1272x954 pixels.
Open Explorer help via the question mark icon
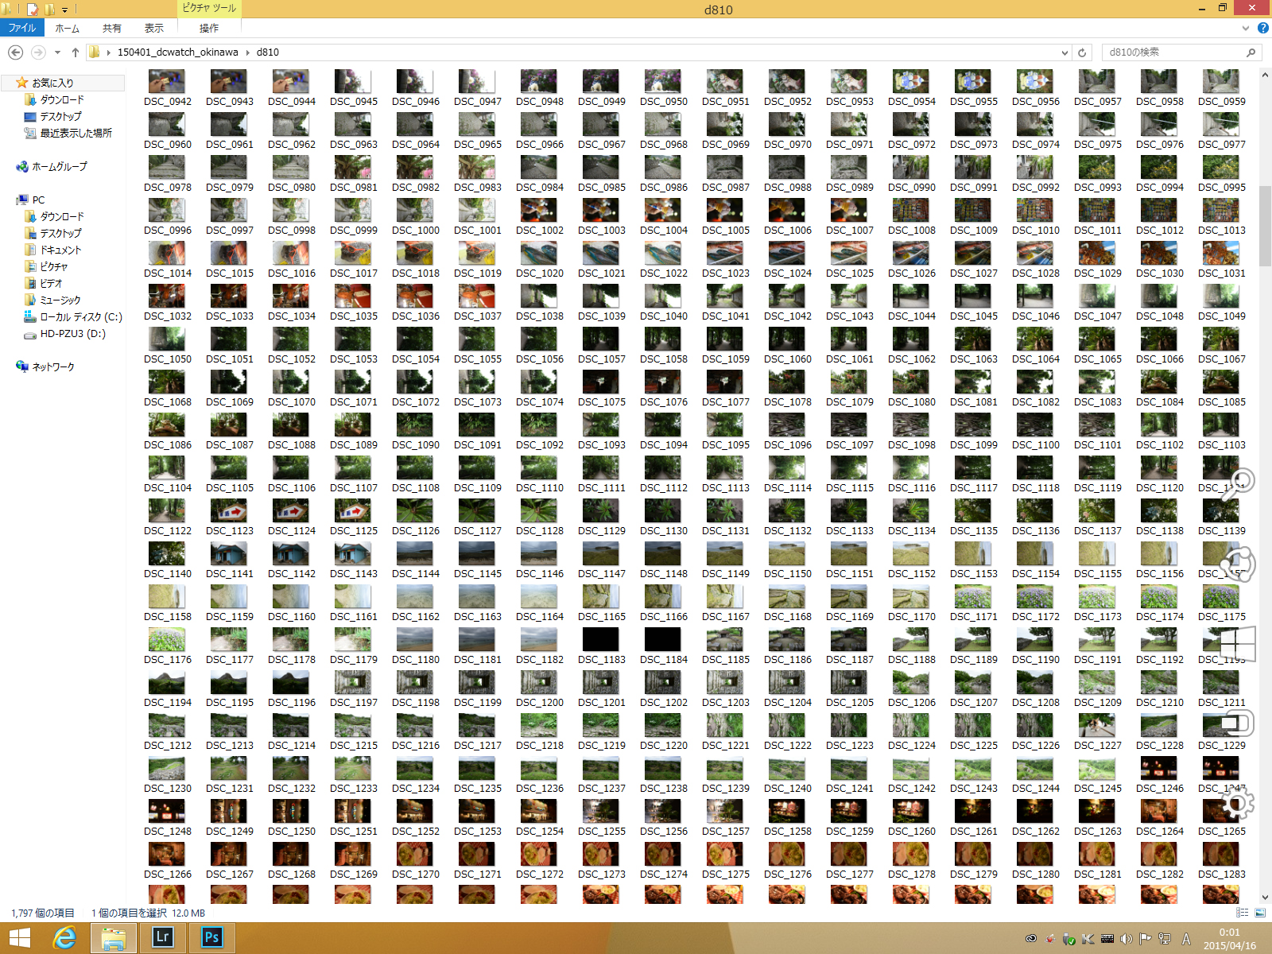1263,28
